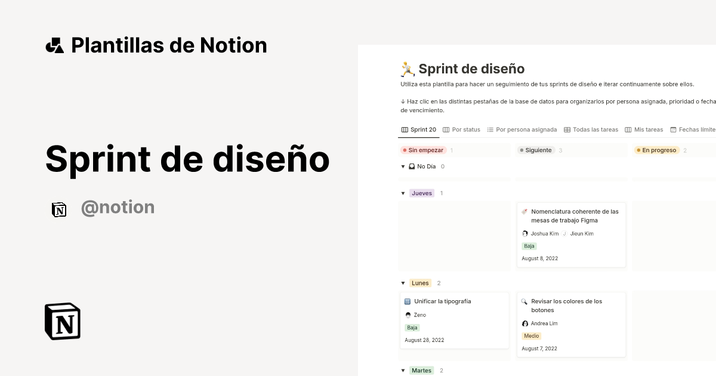Viewport: 716px width, 376px height.
Task: Click Andrea Lim's avatar icon
Action: 524,323
